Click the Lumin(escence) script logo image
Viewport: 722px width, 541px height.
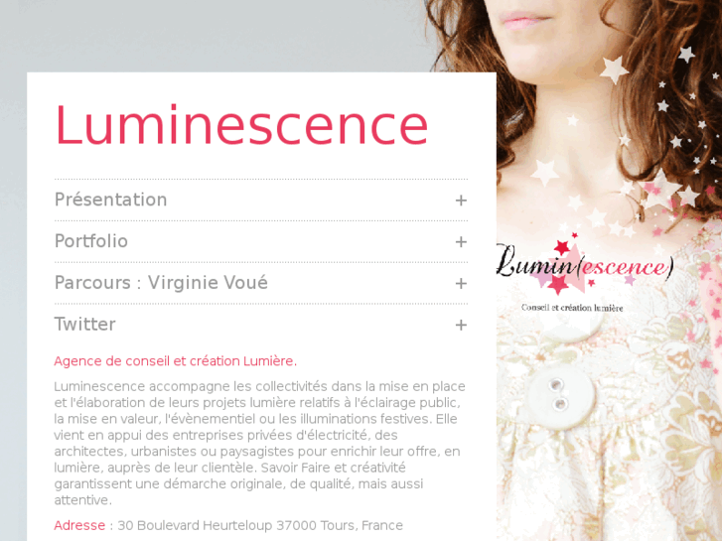click(585, 265)
